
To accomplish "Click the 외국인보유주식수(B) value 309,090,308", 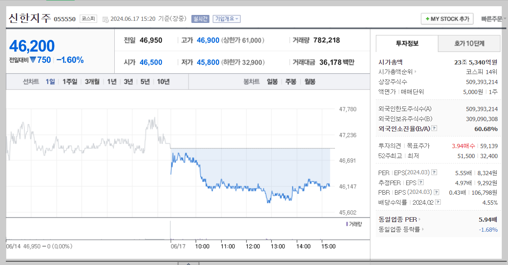I will coord(482,119).
